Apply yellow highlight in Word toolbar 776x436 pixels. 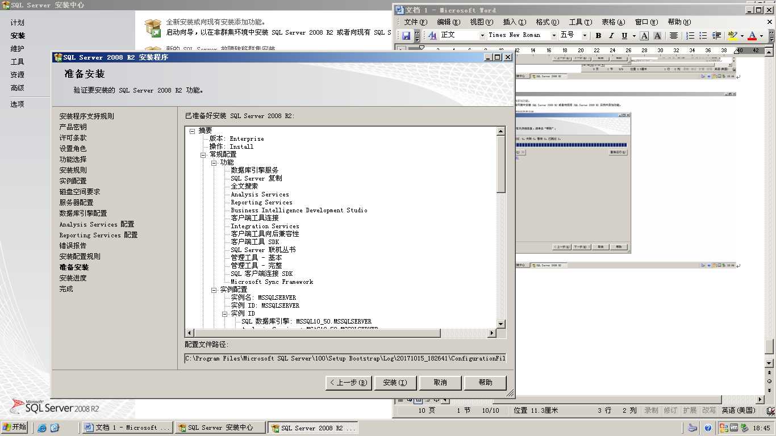point(733,35)
